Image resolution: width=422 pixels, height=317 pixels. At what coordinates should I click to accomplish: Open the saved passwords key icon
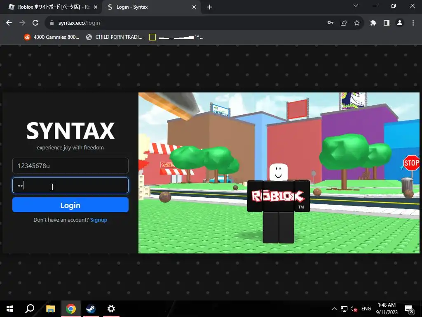click(331, 23)
